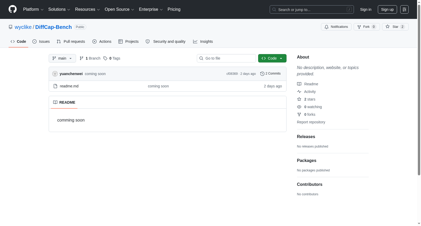Open the Releases section heading link
Viewport: 421px width, 226px height.
306,137
